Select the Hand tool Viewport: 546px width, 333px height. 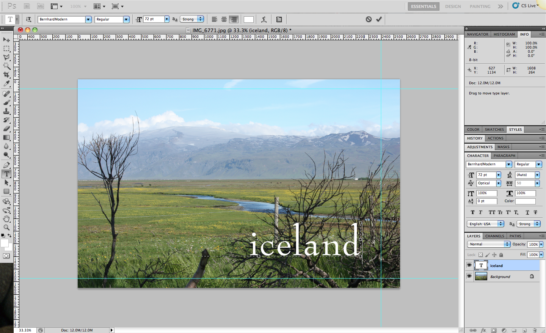click(x=6, y=219)
